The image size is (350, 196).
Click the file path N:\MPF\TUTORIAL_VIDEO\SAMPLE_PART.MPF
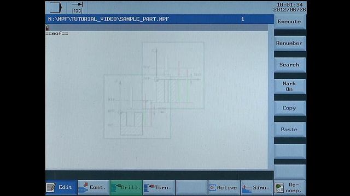pos(108,19)
